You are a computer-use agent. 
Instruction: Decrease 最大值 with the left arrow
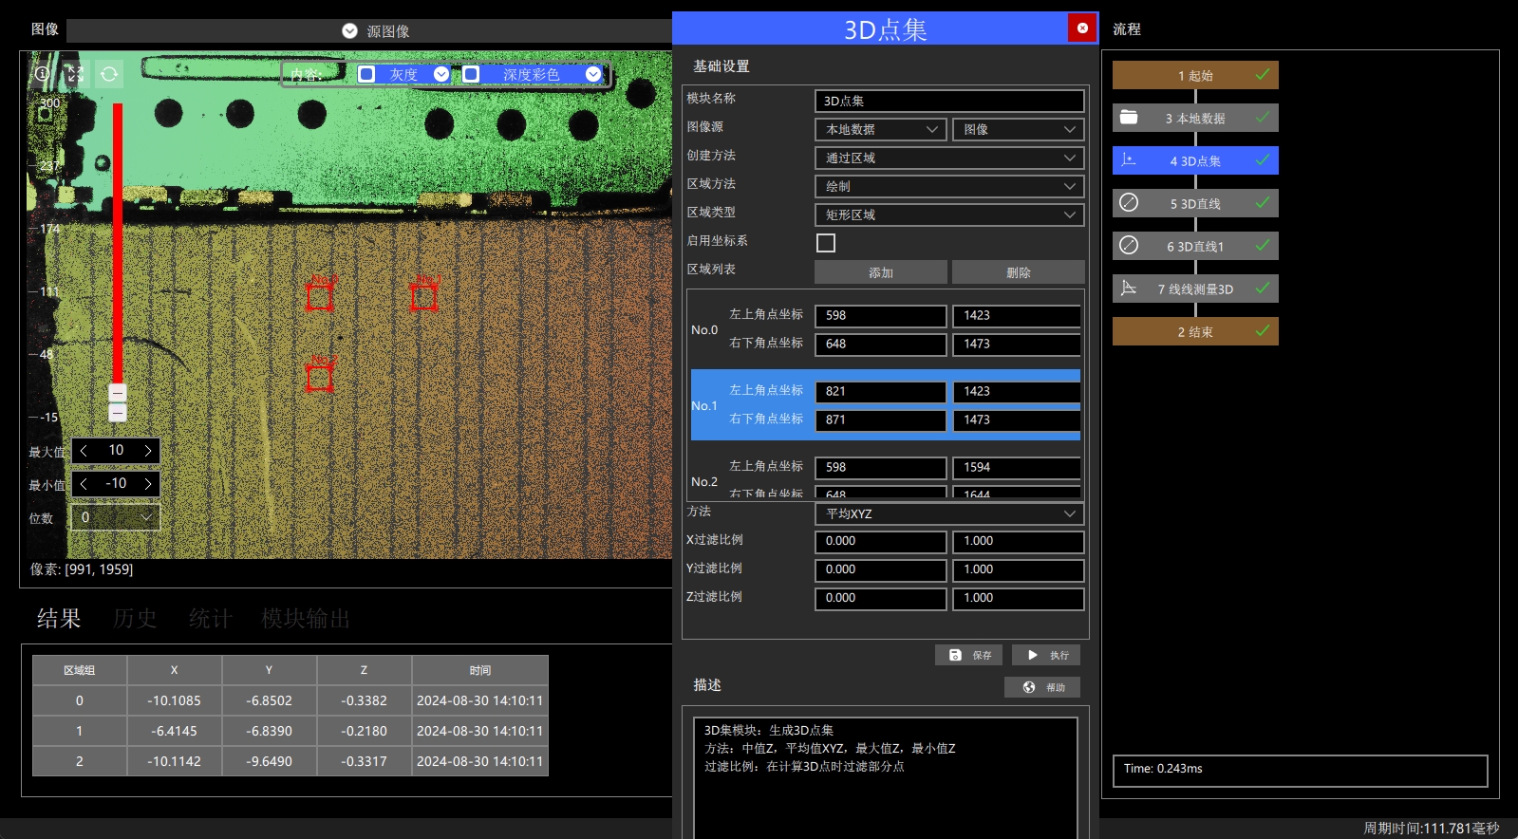click(84, 451)
